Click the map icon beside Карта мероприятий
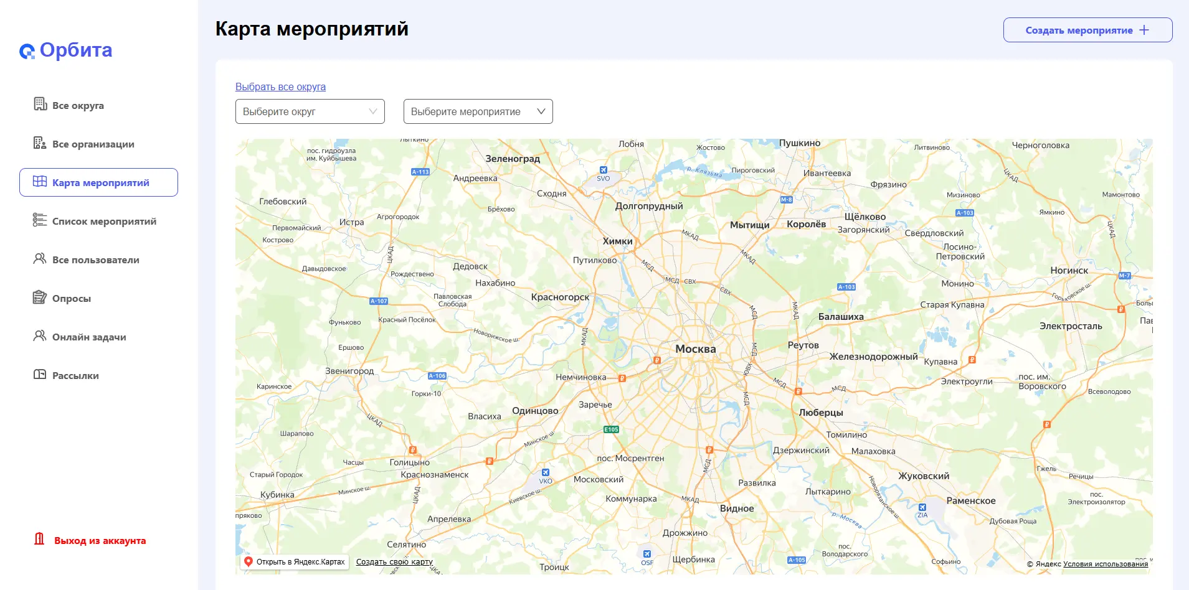 click(40, 181)
